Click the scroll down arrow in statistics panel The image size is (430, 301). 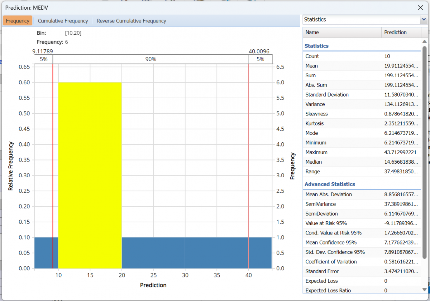(x=425, y=290)
